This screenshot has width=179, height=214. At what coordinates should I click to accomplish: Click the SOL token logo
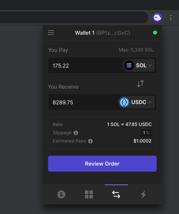[x=129, y=65]
